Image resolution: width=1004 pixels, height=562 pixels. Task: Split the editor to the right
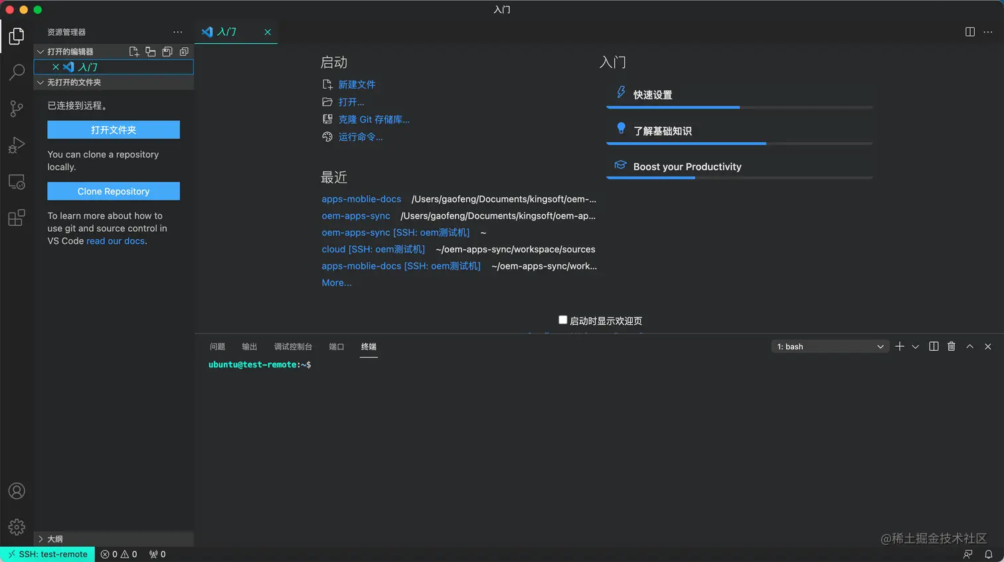click(970, 32)
